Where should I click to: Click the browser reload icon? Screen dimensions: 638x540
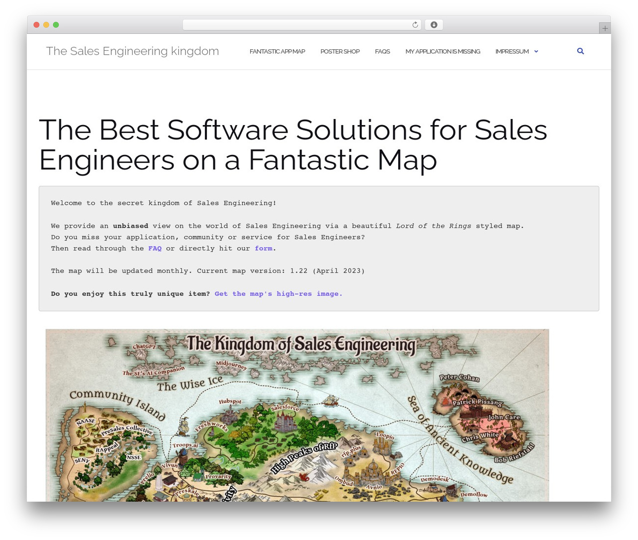415,25
